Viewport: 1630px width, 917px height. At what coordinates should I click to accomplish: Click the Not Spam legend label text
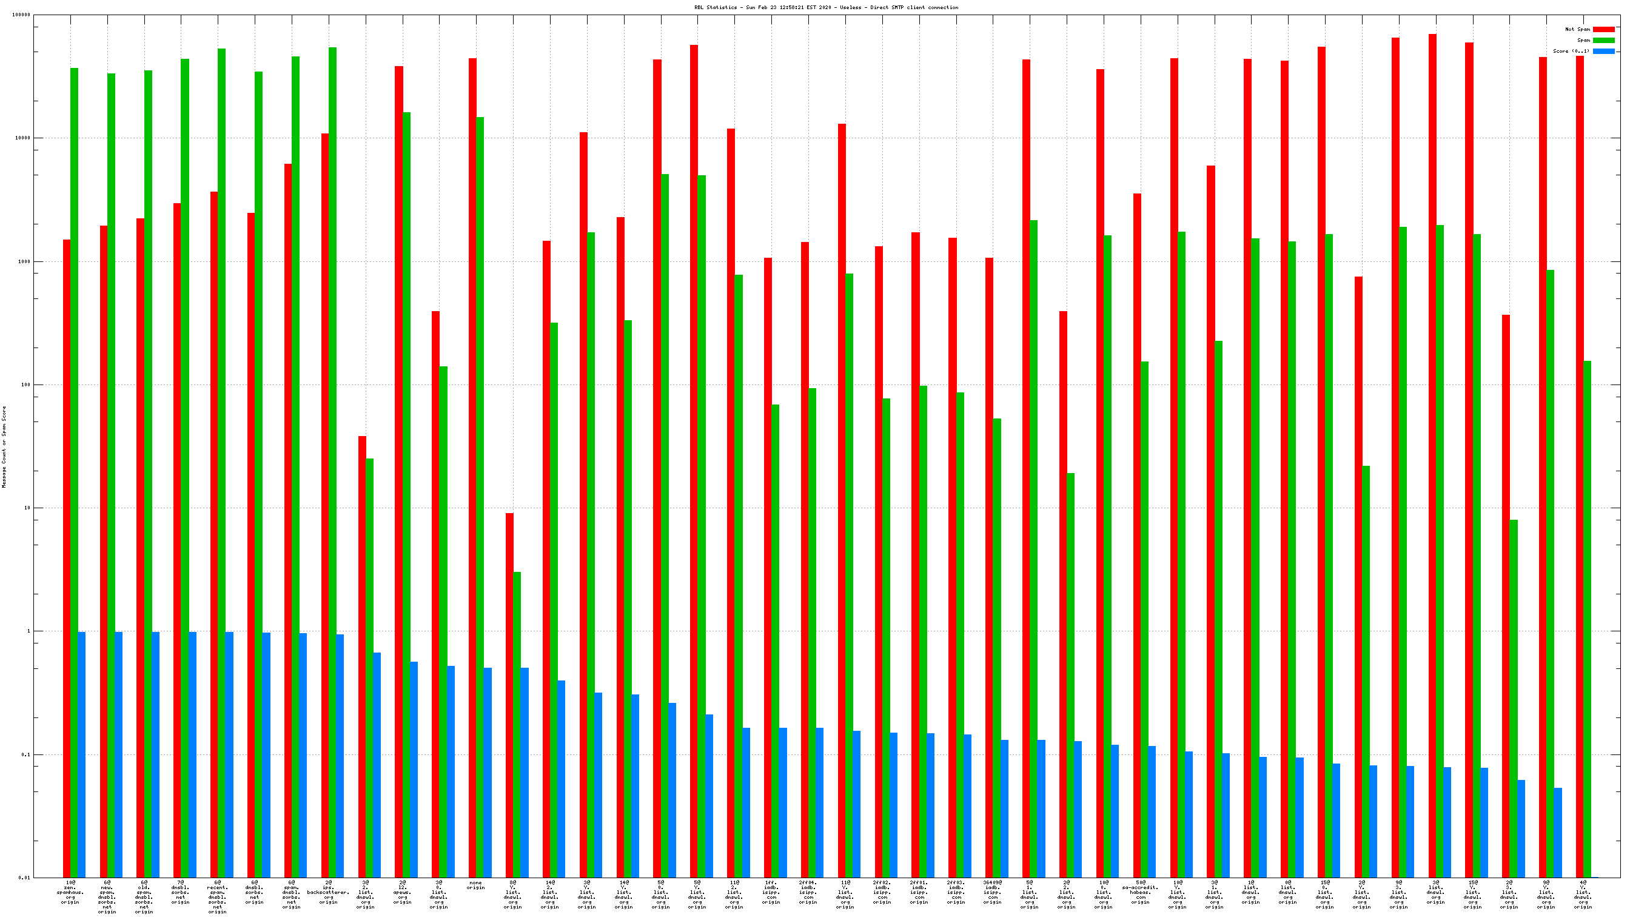point(1577,29)
